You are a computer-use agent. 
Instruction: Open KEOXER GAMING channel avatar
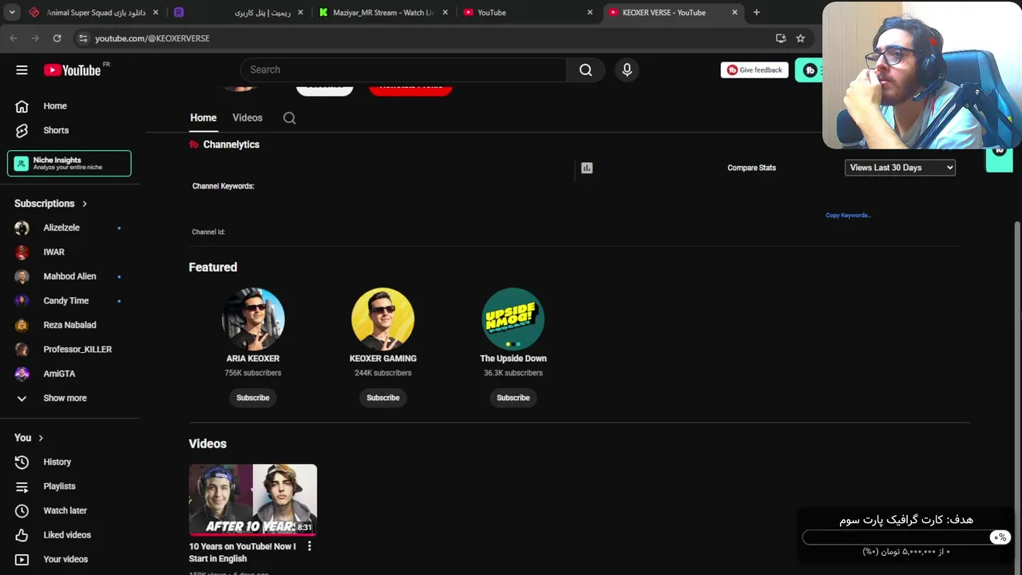pos(383,319)
